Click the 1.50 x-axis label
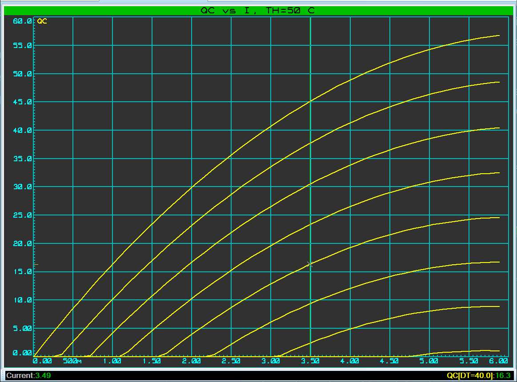The image size is (517, 382). tap(152, 361)
